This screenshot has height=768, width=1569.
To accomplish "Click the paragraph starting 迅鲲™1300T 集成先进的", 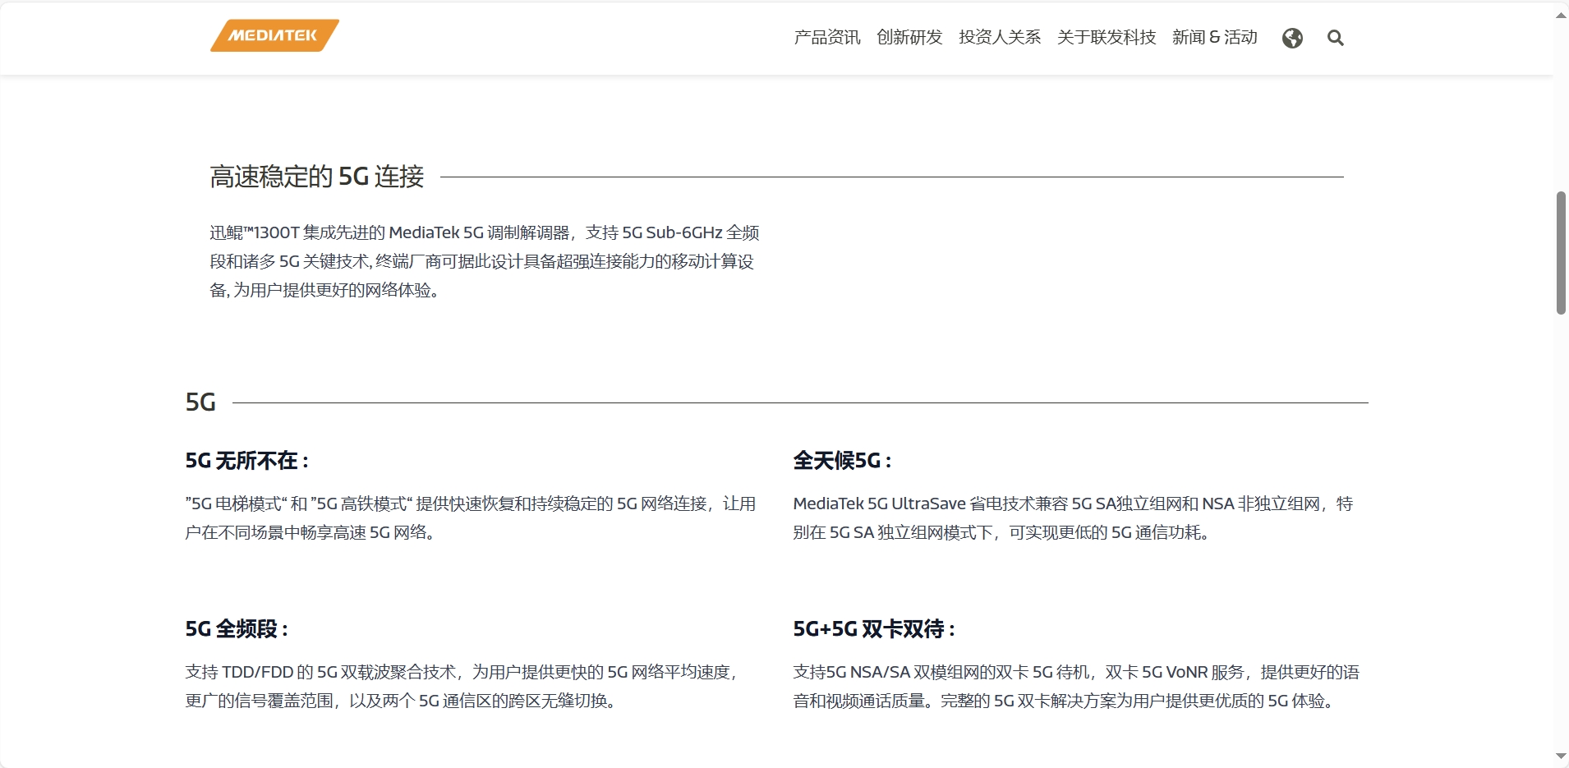I will [x=485, y=261].
